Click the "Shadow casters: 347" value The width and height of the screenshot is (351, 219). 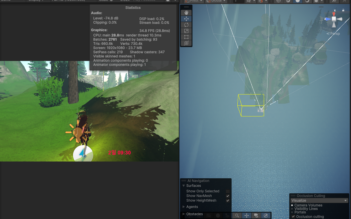pos(147,52)
